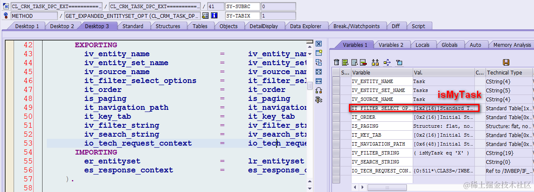Switch to the Locals tab
534x192 pixels.
coord(423,45)
